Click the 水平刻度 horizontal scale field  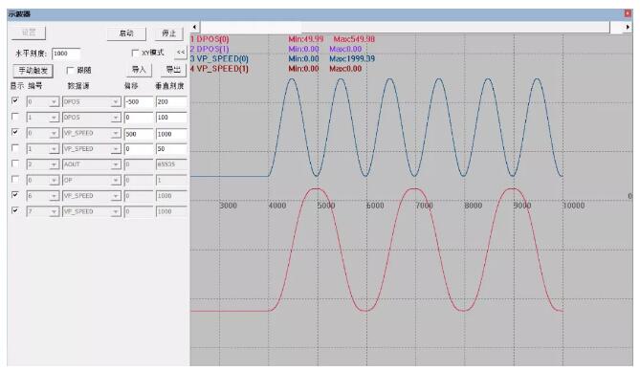coord(66,54)
